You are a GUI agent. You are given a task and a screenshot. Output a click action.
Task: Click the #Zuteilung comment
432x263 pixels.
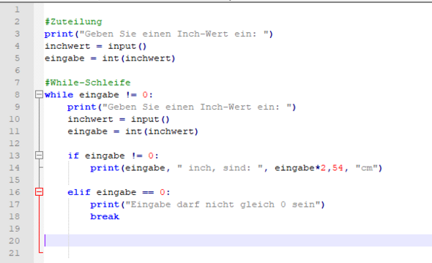pos(73,22)
